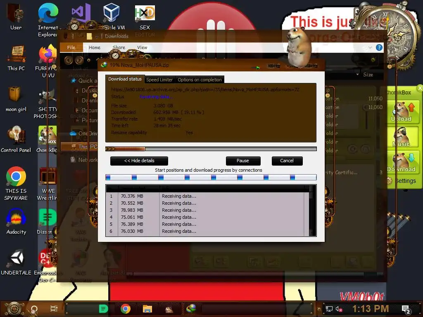Click the 1:13 PM taskbar clock
The image size is (423, 317).
pos(371,309)
